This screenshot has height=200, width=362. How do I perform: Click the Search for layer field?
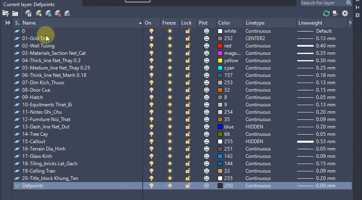tap(322, 3)
